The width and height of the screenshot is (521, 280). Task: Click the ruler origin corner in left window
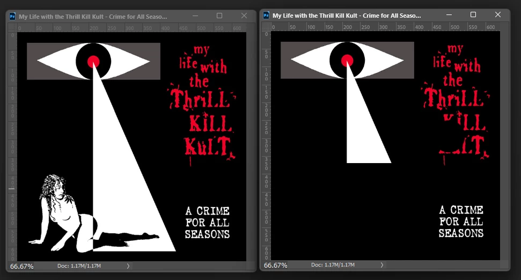pos(13,28)
